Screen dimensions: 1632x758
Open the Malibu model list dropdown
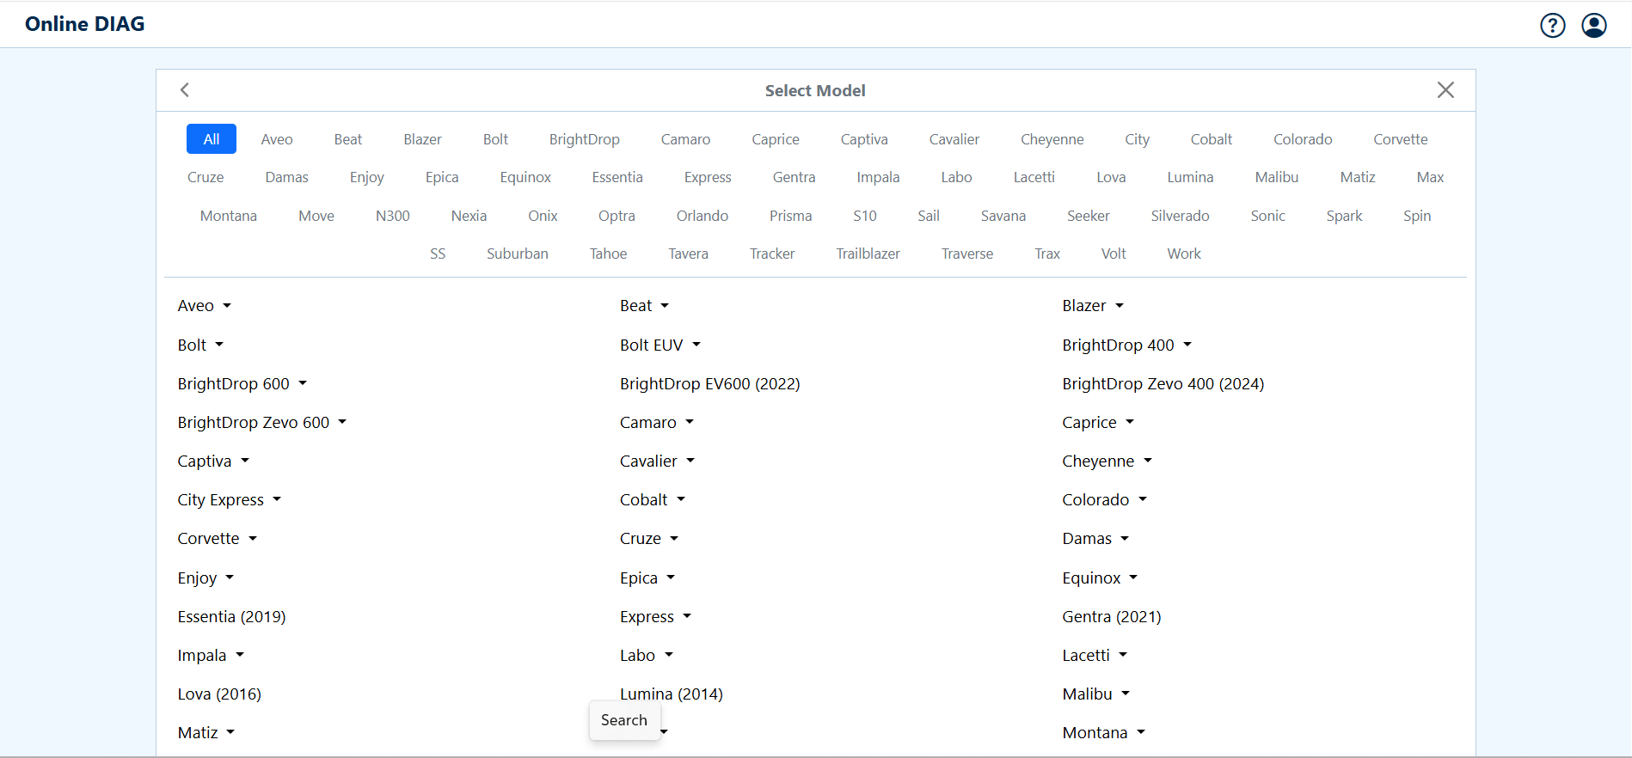tap(1096, 694)
